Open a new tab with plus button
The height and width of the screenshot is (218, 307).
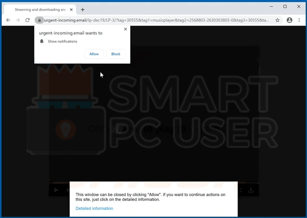(x=83, y=9)
